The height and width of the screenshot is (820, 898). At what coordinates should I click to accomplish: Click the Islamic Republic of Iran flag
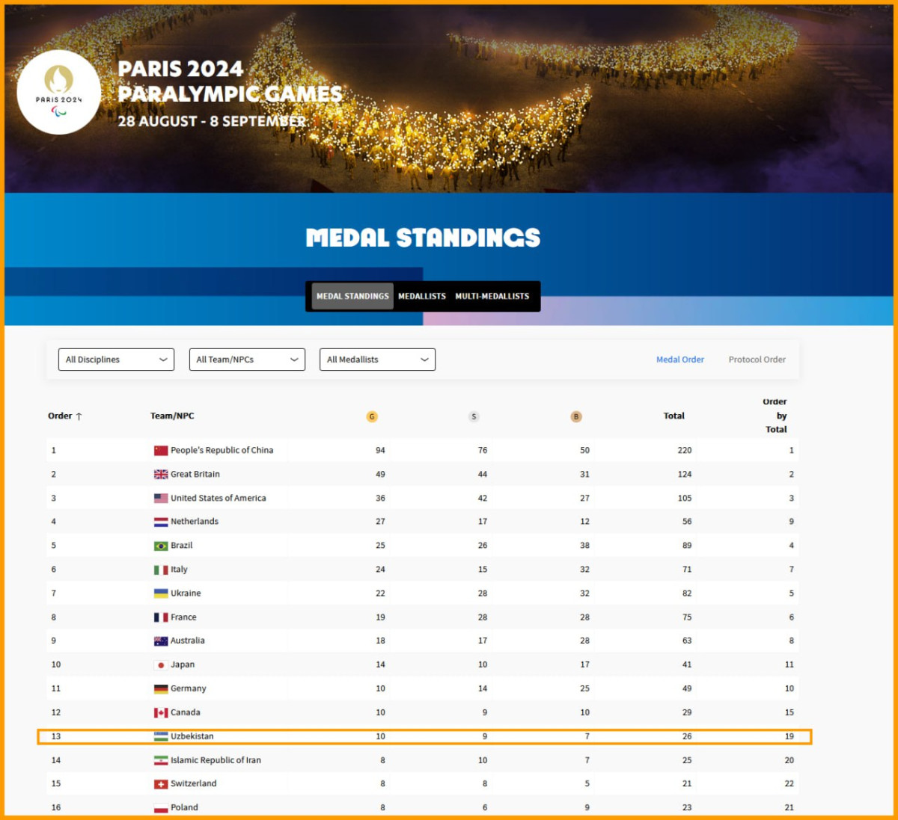tap(161, 760)
